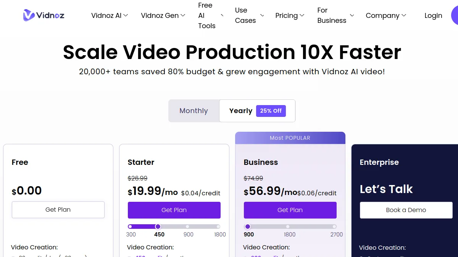Set Starter slider to 1800 credits
Viewport: 458px width, 257px height.
click(x=218, y=227)
